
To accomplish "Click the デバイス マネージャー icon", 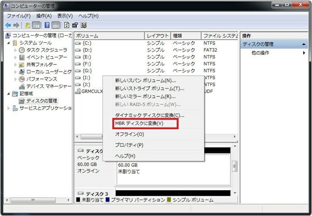I will coord(22,86).
